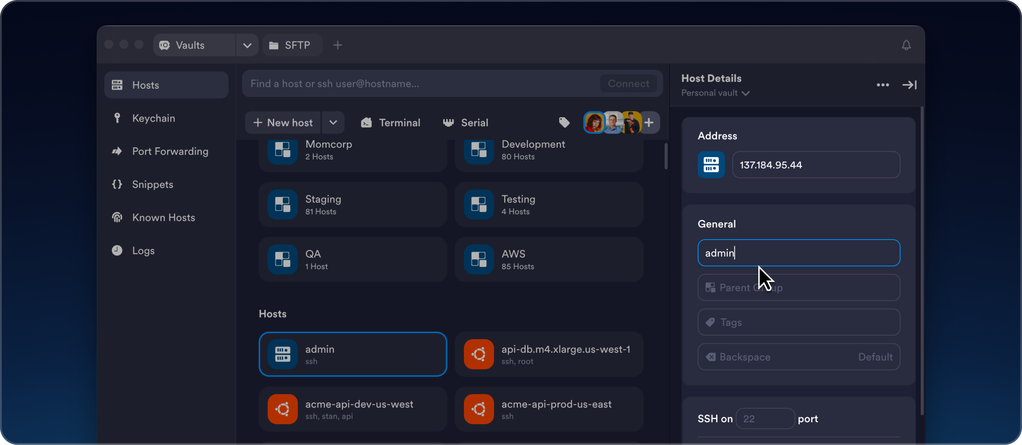
Task: Open the Testing group with 4 Hosts
Action: pyautogui.click(x=549, y=204)
